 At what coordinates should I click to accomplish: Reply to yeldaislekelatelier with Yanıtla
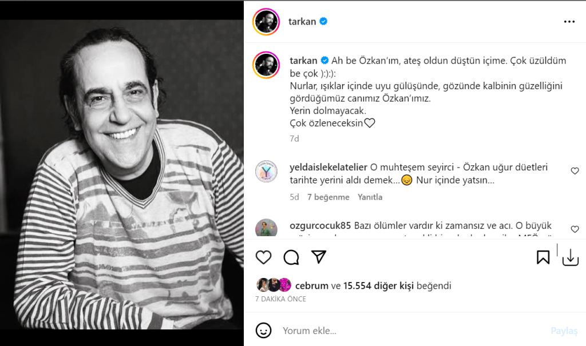pos(370,197)
